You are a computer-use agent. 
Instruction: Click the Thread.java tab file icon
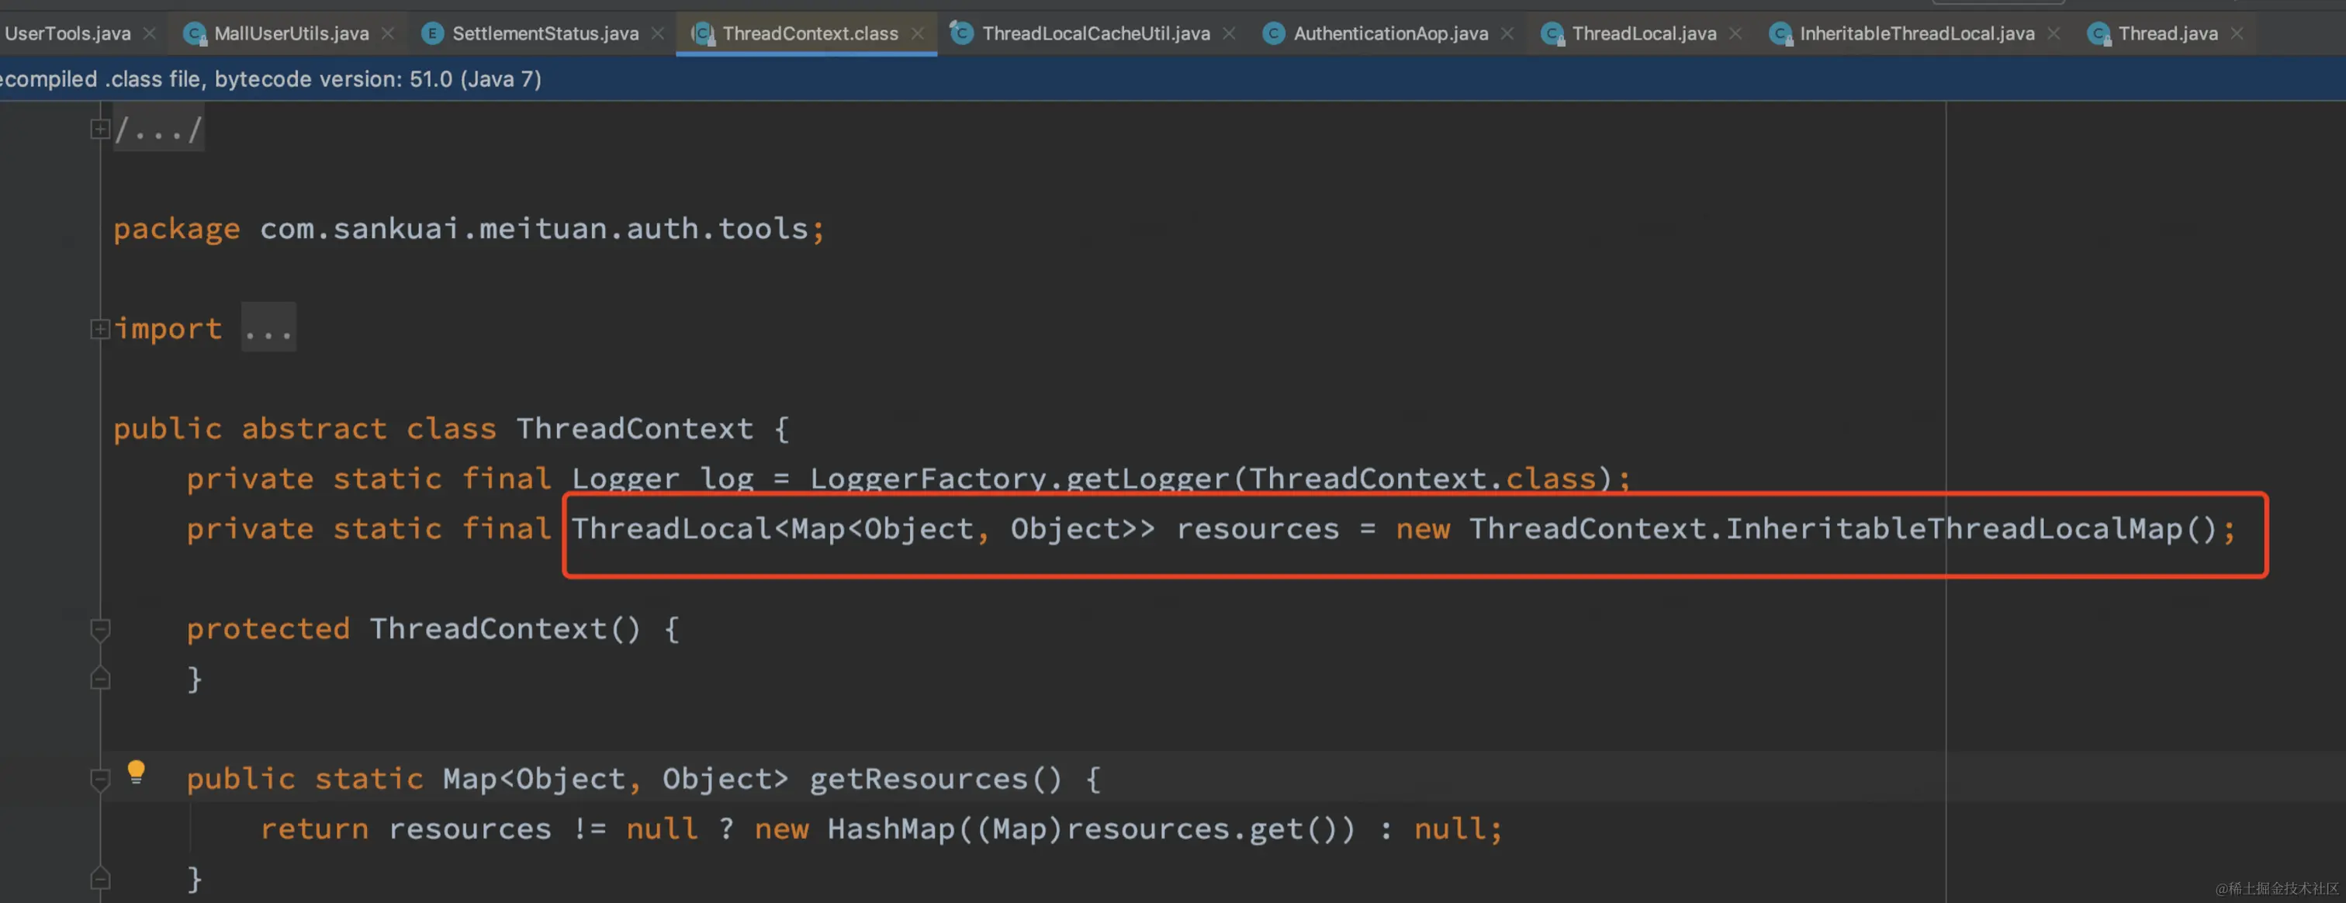[x=2099, y=33]
